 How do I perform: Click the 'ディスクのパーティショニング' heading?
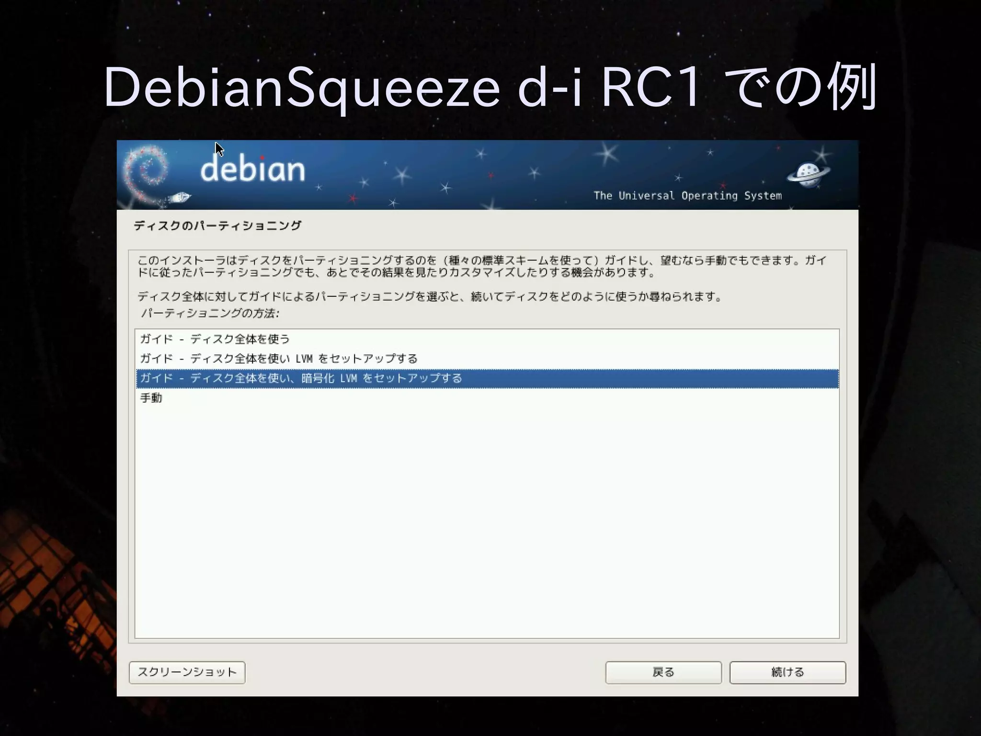coord(217,226)
